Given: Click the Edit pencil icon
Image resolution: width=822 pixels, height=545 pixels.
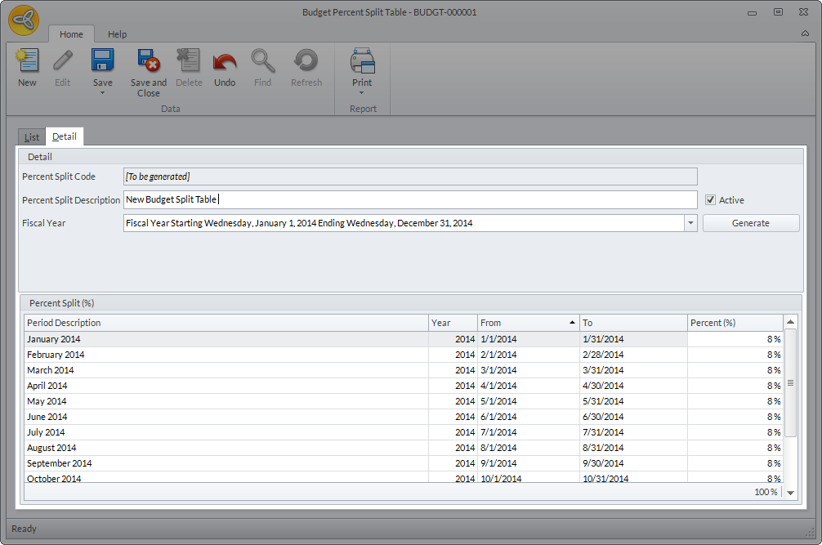Looking at the screenshot, I should click(63, 62).
